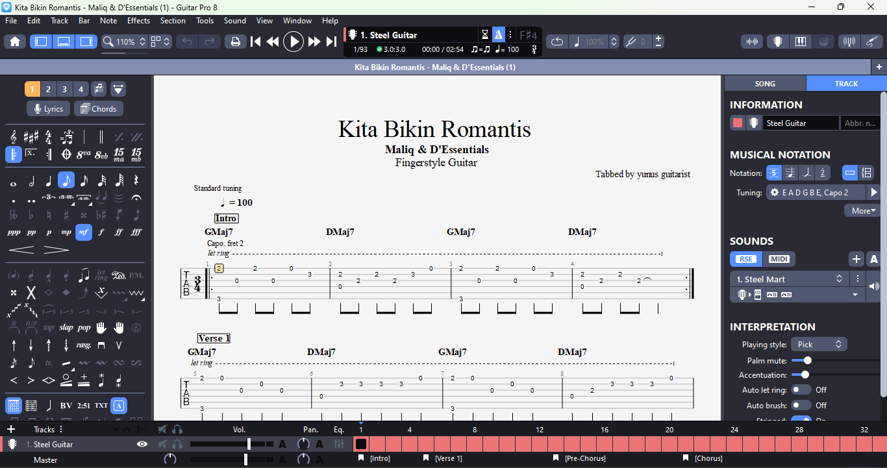Open the Chords button
Screen dimensions: 887x468
(98, 109)
